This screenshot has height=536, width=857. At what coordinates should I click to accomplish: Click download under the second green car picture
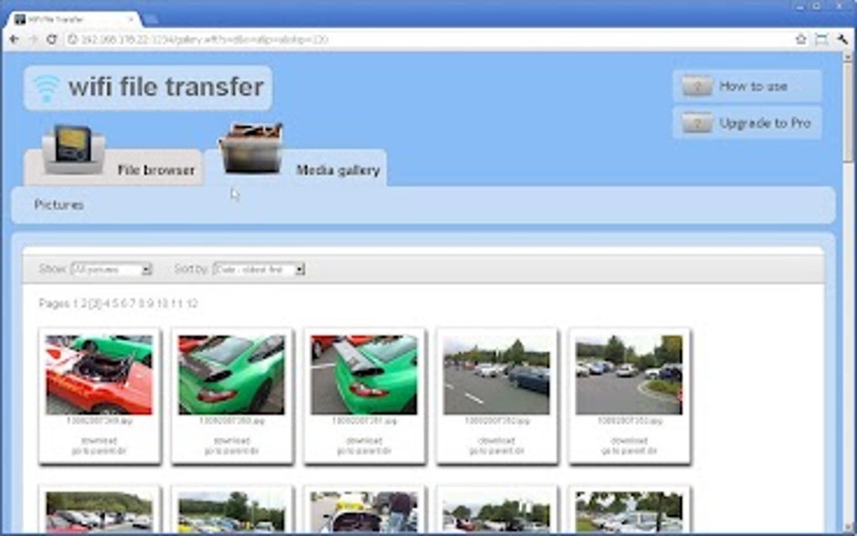(232, 440)
